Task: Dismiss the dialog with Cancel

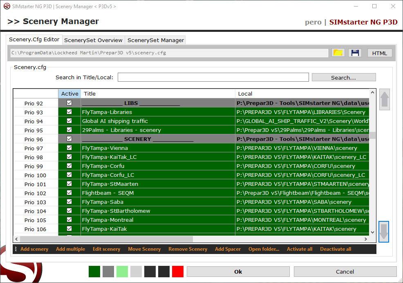Action: pyautogui.click(x=345, y=272)
